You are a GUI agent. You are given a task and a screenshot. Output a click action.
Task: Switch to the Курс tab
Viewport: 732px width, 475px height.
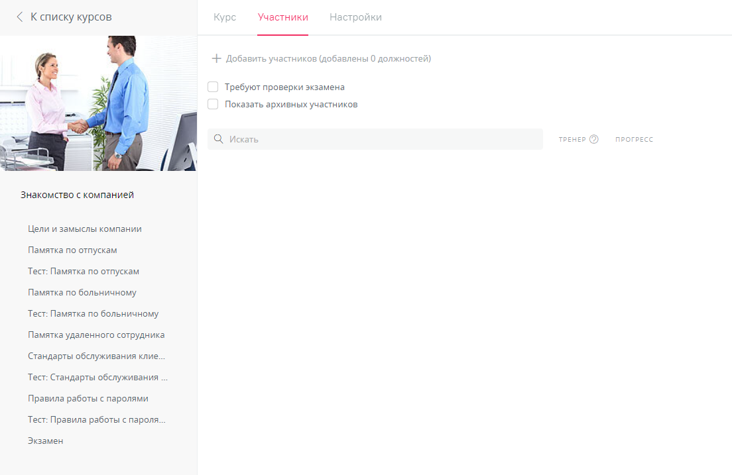[225, 17]
